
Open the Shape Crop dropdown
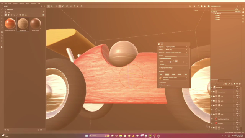176,53
